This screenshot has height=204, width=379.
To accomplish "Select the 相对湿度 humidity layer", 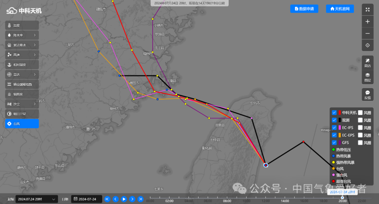I will (22, 64).
